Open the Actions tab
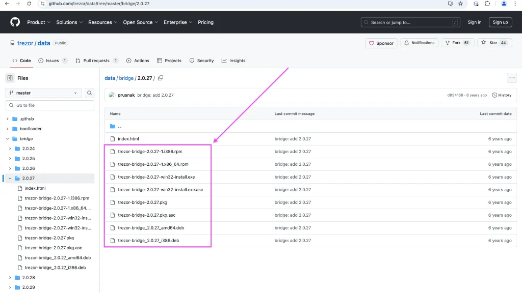 pos(138,61)
